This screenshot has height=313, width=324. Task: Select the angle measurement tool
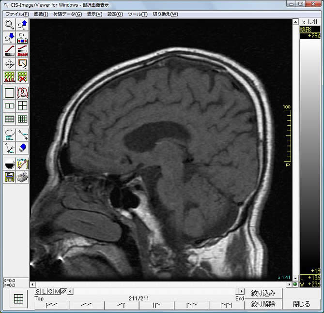click(10, 148)
